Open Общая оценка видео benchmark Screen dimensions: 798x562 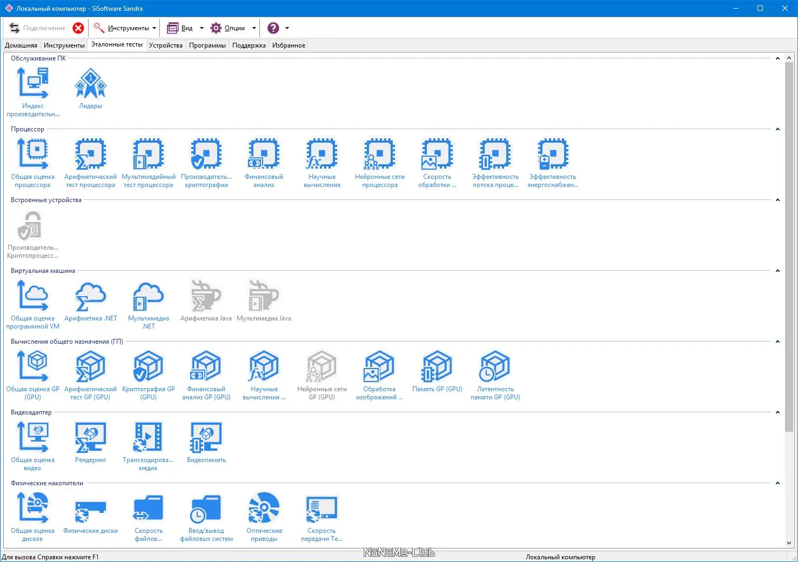pyautogui.click(x=33, y=446)
